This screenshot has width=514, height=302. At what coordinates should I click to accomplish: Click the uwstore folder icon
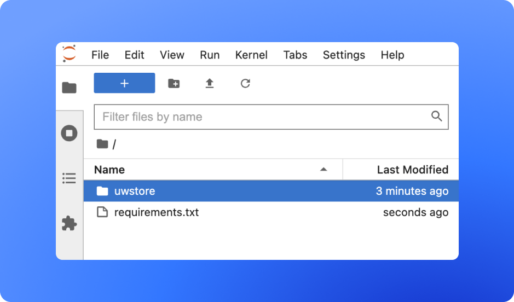coord(102,191)
